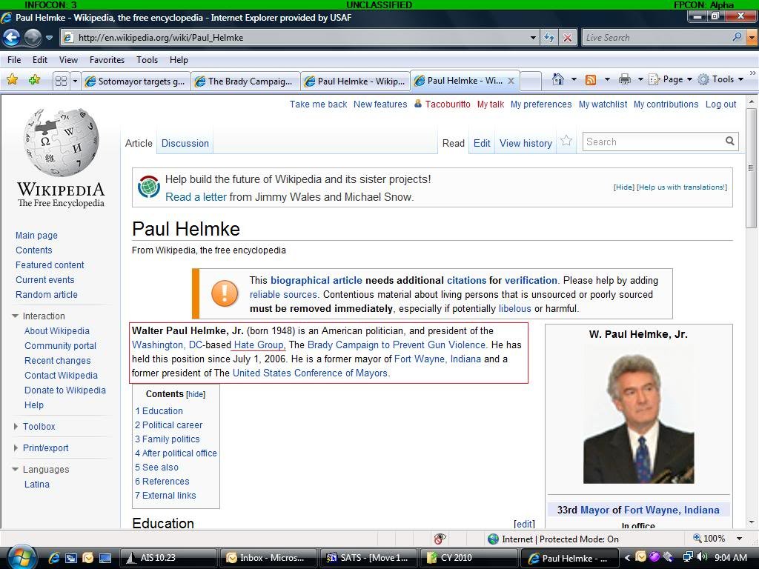Click the Log out link

coord(720,104)
